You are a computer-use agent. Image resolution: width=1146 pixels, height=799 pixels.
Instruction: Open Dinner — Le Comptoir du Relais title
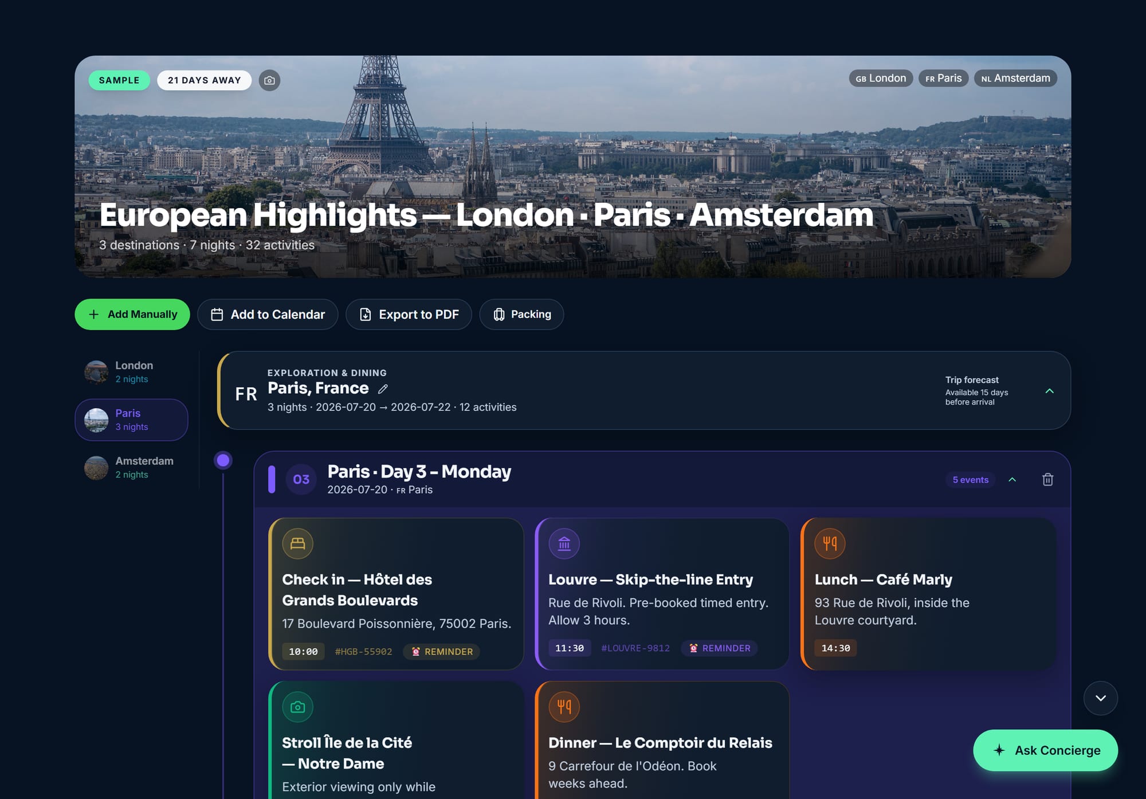coord(660,743)
